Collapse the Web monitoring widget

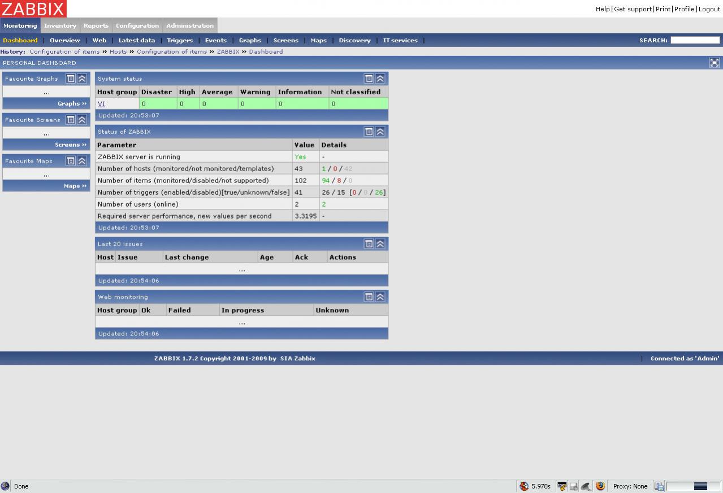click(380, 297)
